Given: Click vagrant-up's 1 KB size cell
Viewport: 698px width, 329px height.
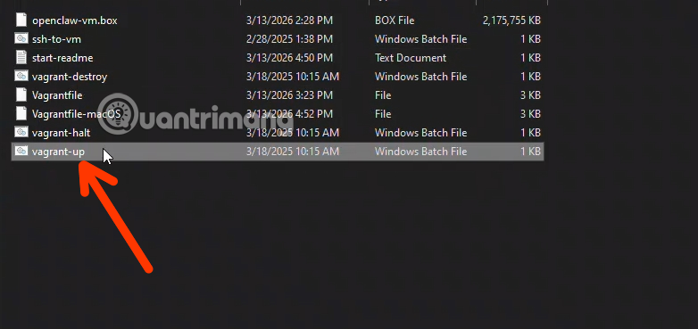Looking at the screenshot, I should coord(530,152).
